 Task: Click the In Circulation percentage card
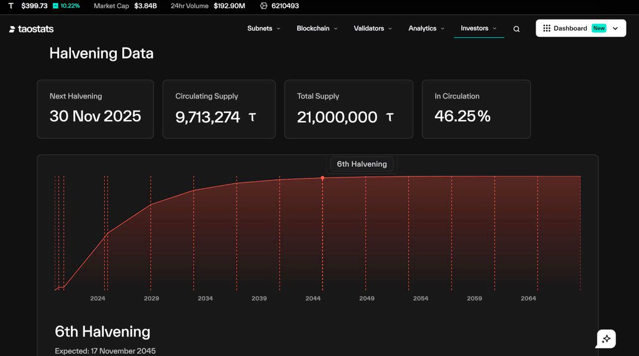476,109
